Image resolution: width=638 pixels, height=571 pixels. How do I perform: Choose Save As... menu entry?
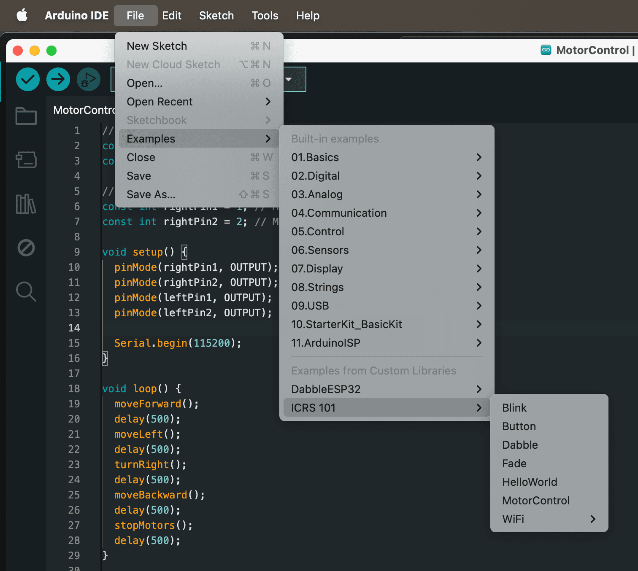pyautogui.click(x=199, y=194)
